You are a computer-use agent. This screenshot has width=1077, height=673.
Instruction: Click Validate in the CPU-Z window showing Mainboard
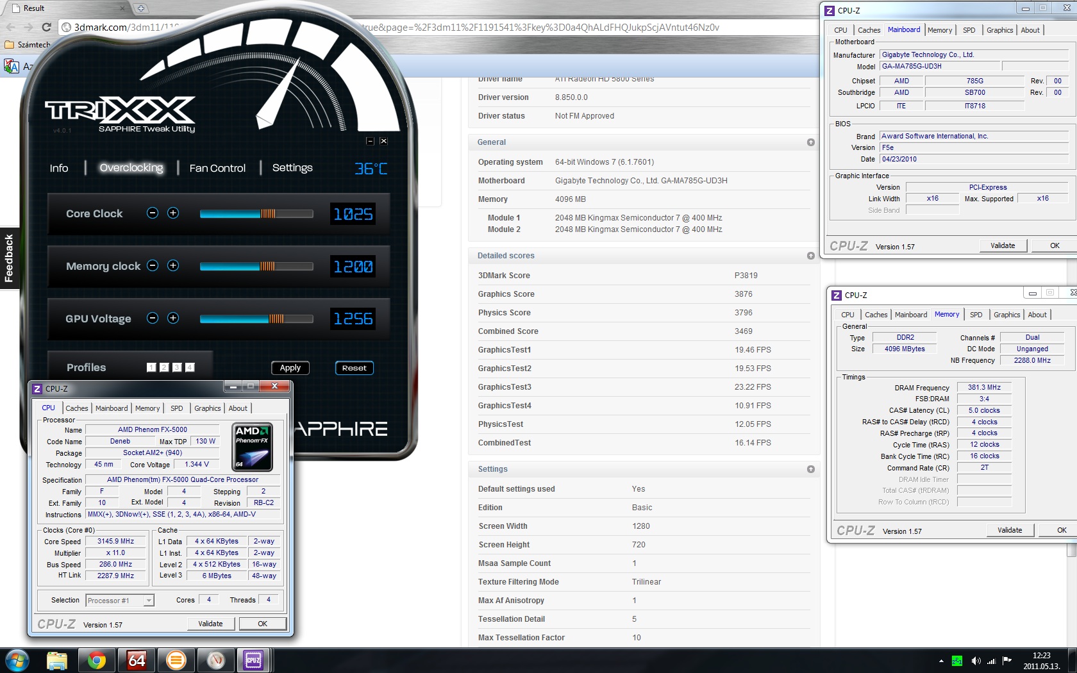point(1003,245)
